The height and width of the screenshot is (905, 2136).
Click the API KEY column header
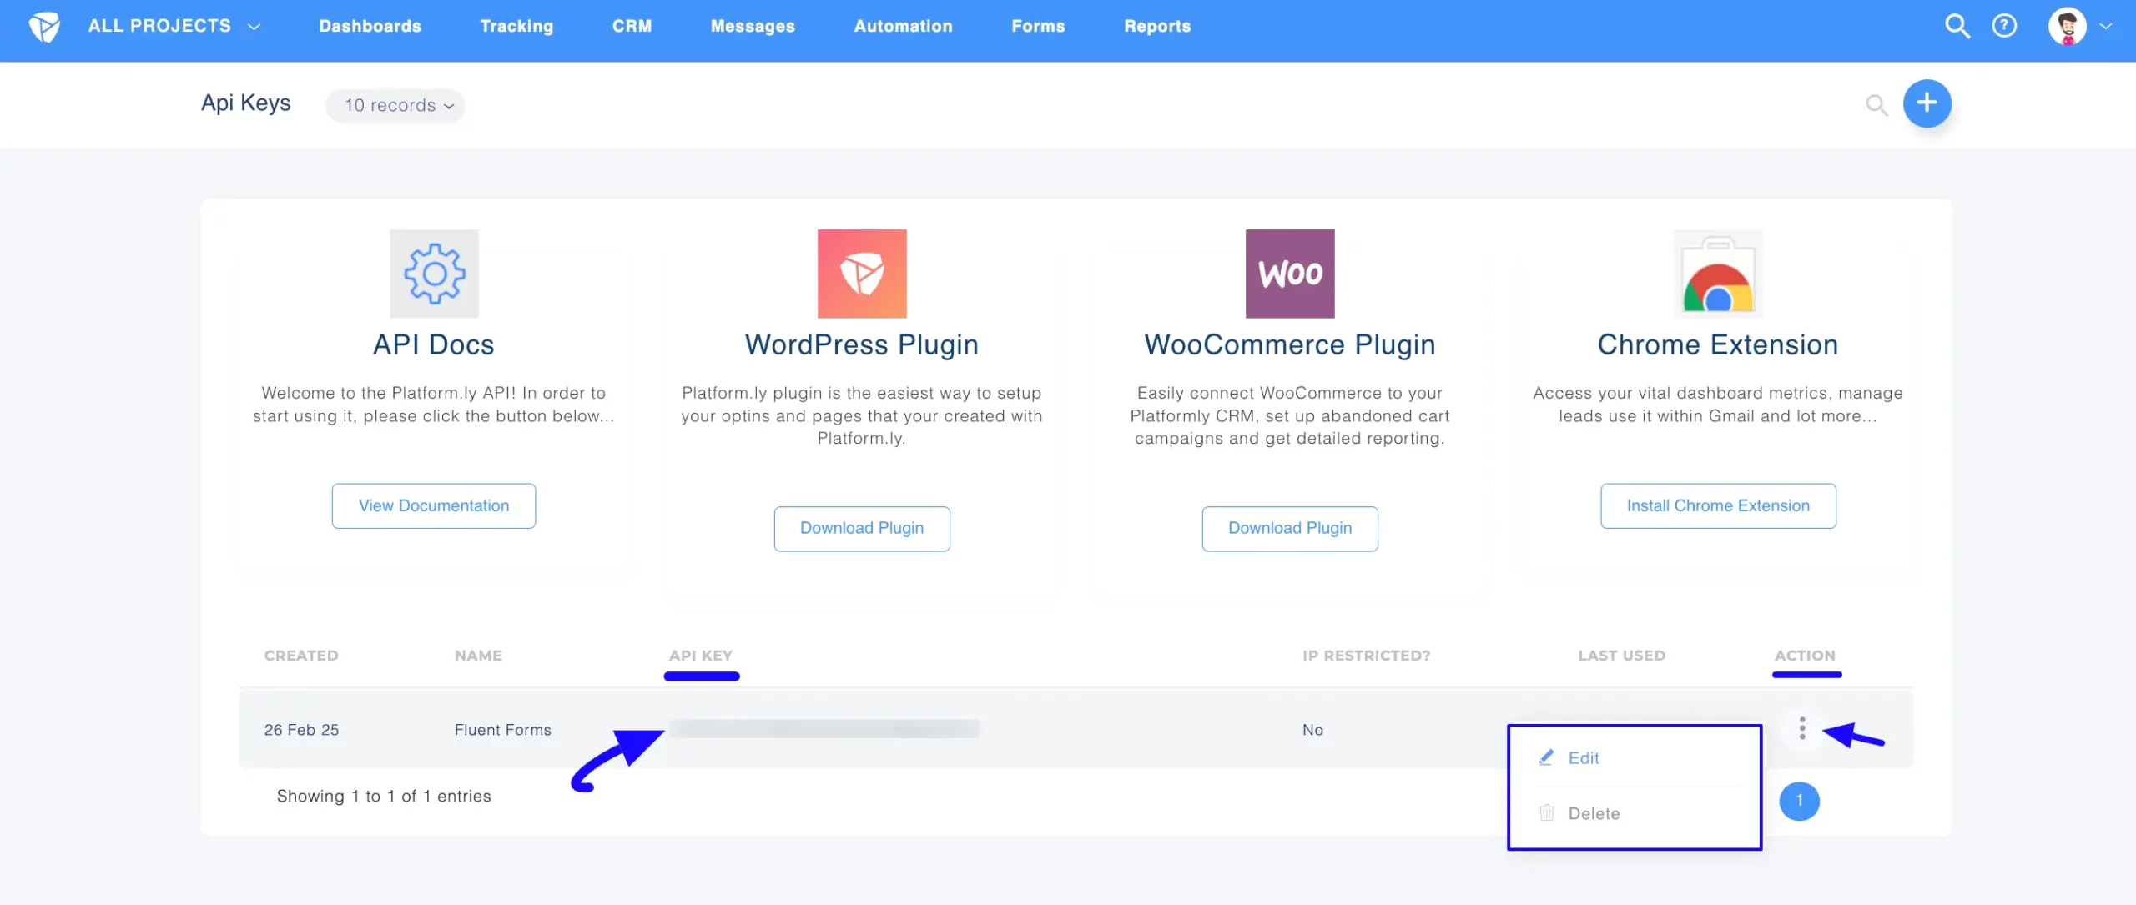[x=701, y=656]
